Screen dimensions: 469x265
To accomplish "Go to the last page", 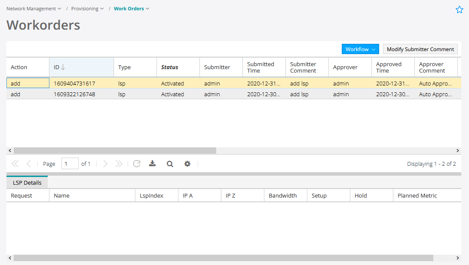I will (x=119, y=164).
